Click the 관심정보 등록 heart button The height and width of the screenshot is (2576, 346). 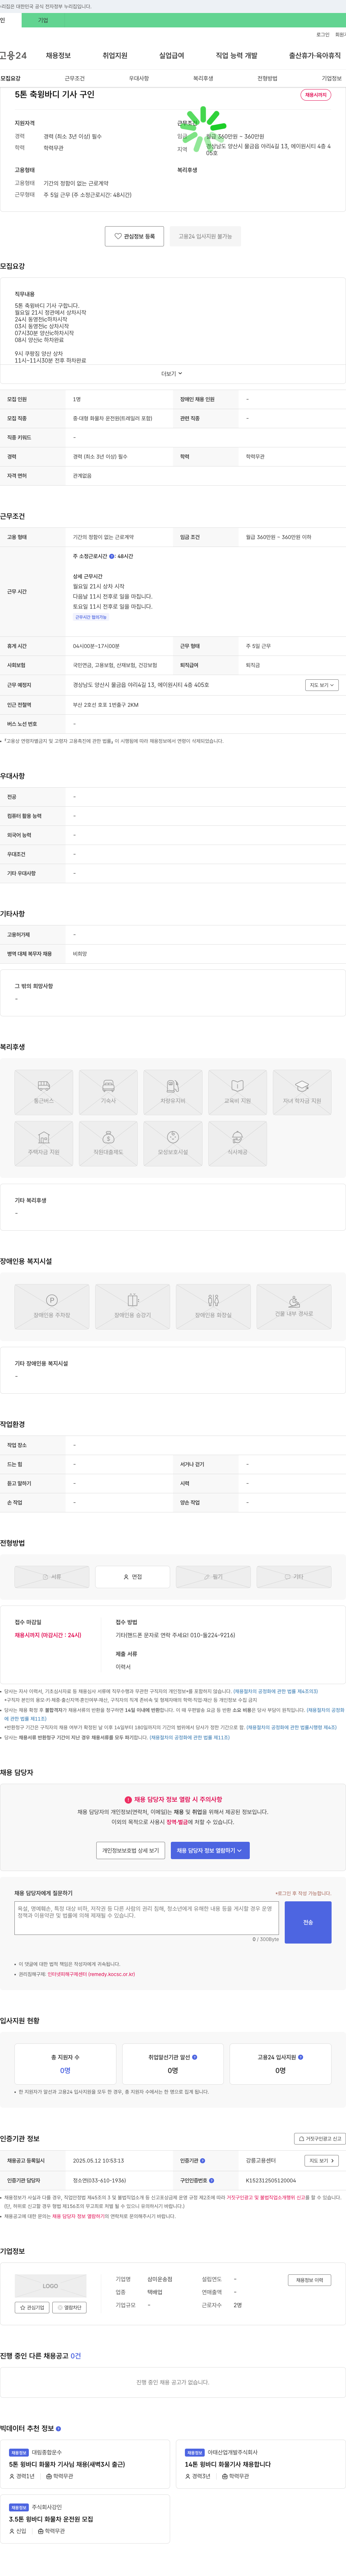(134, 236)
